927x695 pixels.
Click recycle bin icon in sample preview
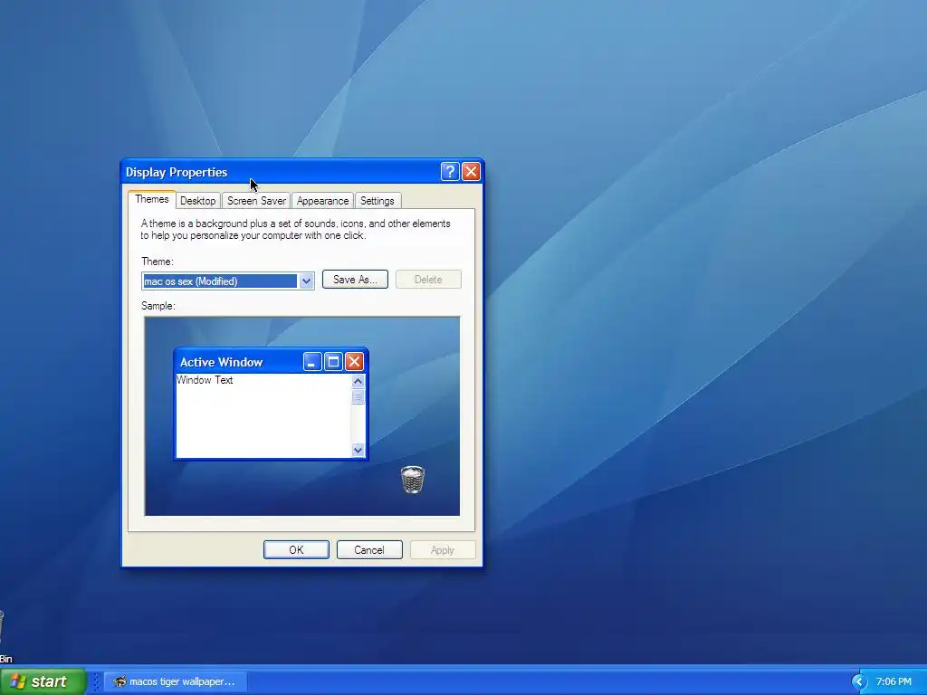(x=413, y=480)
